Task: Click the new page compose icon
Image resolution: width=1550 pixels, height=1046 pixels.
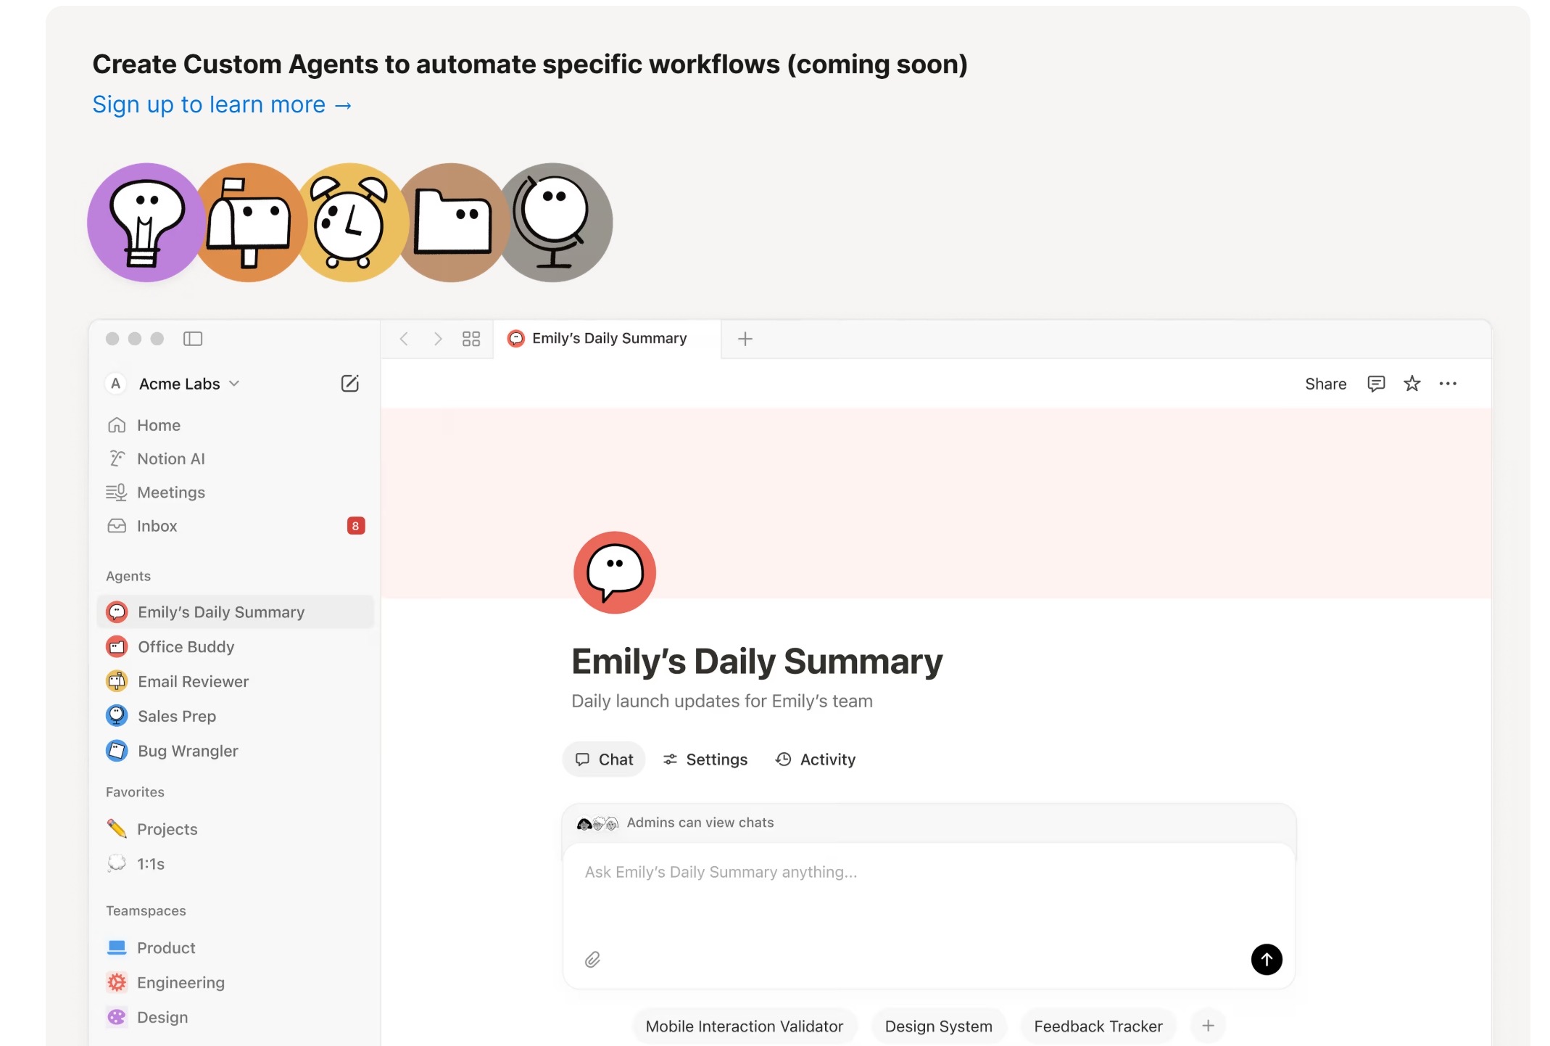Action: coord(349,384)
